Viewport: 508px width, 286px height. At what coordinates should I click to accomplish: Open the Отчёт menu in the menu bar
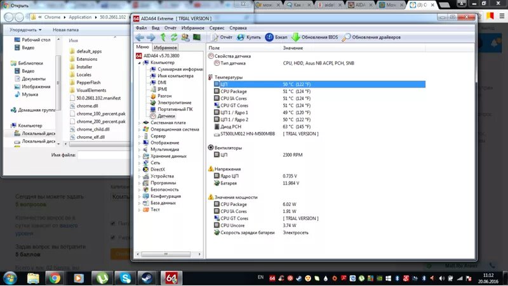pos(170,28)
